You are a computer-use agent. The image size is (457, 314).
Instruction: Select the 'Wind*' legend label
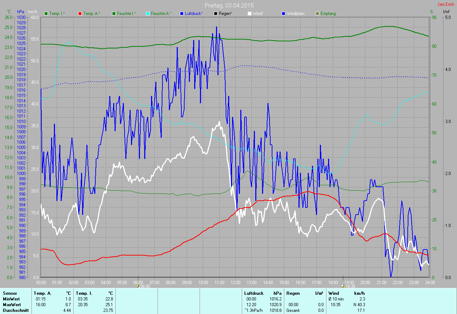[x=258, y=14]
